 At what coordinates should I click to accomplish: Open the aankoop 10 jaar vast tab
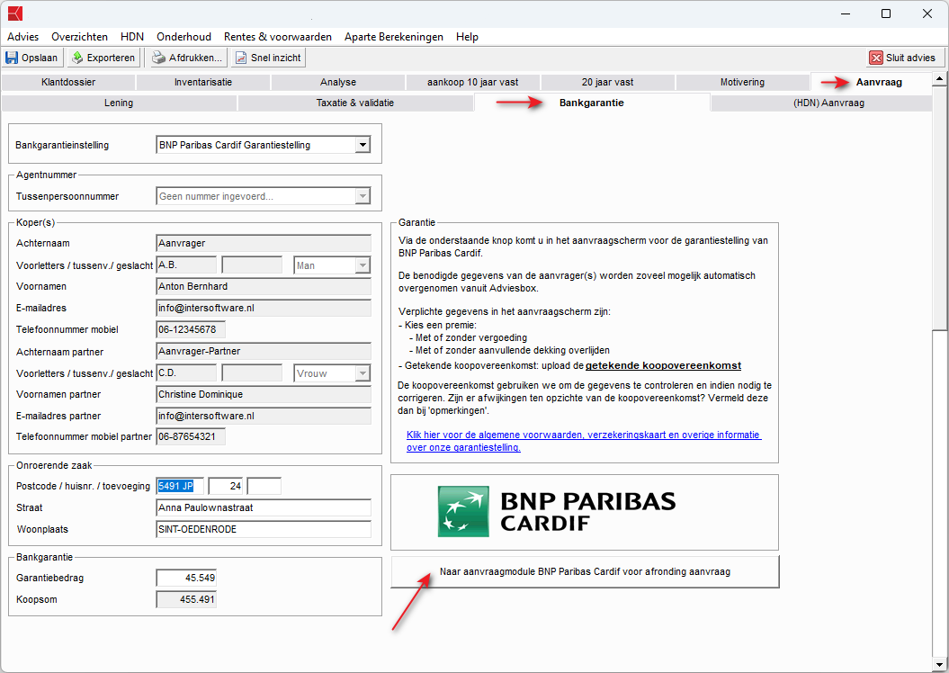(472, 82)
